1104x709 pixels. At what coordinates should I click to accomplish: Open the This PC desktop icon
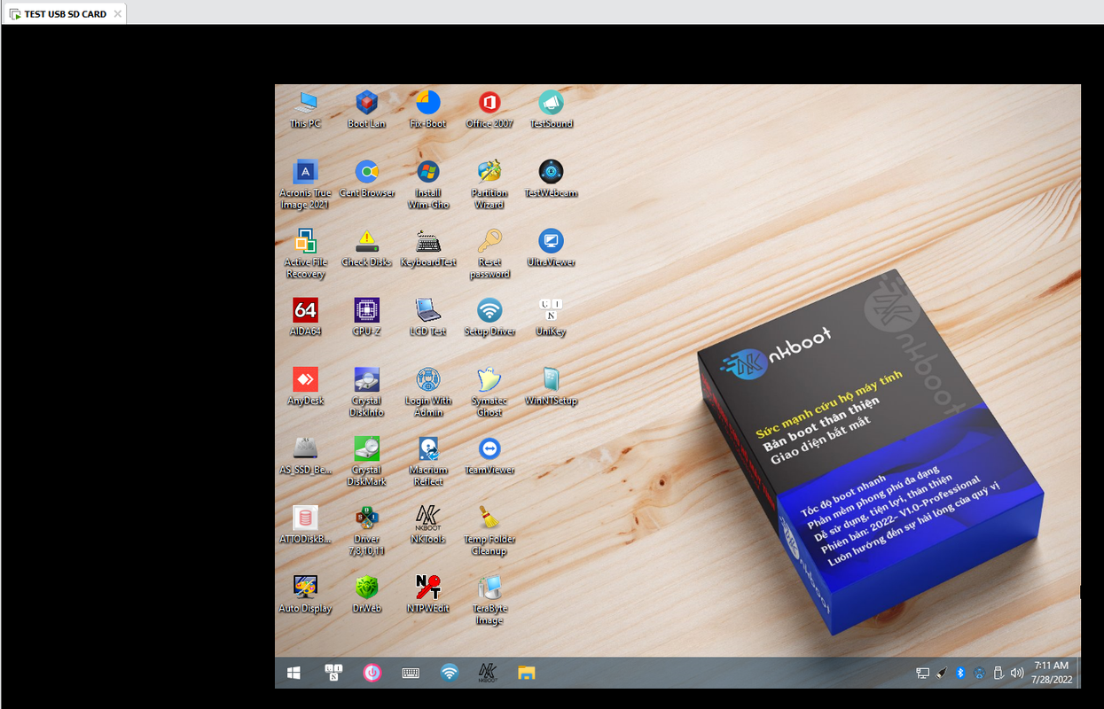tap(305, 110)
